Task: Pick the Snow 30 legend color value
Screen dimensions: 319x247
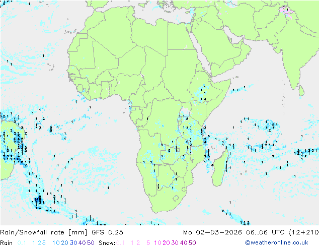Action: (175, 243)
